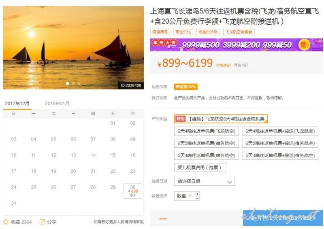Click the blue countdown sale button

click(x=283, y=218)
